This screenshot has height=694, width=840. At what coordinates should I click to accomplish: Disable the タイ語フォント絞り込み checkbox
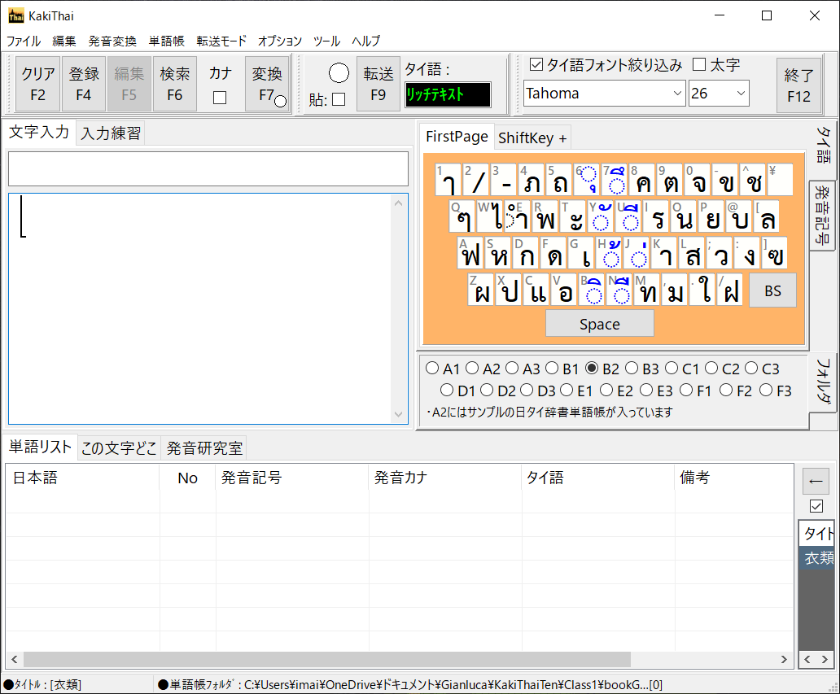coord(536,65)
